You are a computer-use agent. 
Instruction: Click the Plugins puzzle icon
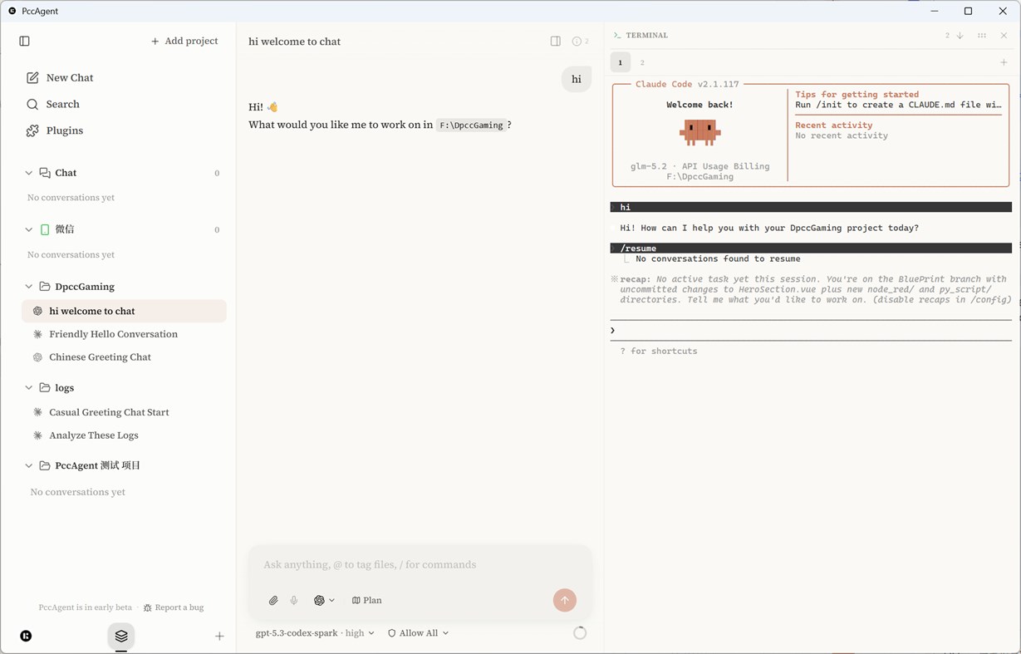(32, 130)
